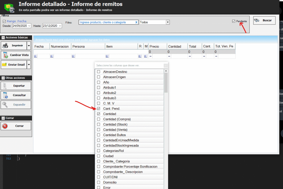The image size is (283, 189).
Task: Click the Enviar Email button
Action: (x=14, y=65)
